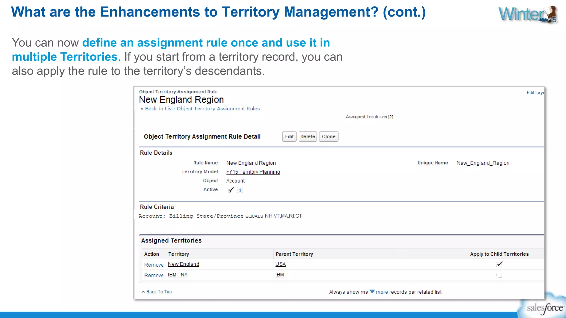This screenshot has width=566, height=318.
Task: Click the show more records down arrow
Action: tap(372, 291)
